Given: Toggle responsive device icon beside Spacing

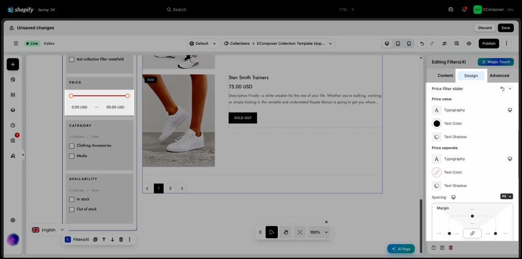Looking at the screenshot, I should [453, 197].
